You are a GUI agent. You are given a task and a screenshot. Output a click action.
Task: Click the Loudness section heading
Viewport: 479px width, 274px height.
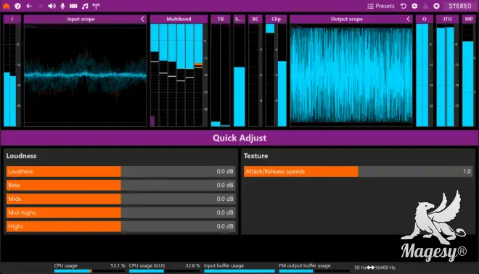[x=21, y=156]
